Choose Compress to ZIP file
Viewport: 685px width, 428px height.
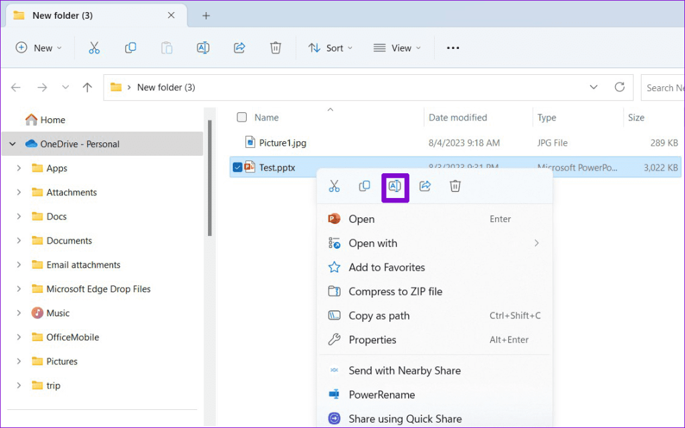434,292
